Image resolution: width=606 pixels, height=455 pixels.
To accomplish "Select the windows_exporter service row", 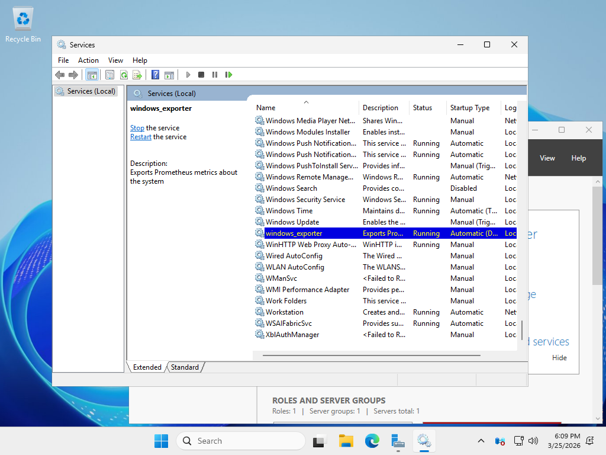I will click(385, 233).
